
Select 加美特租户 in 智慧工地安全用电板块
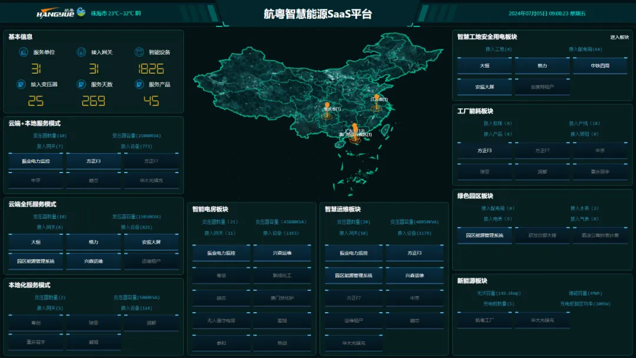click(x=542, y=87)
